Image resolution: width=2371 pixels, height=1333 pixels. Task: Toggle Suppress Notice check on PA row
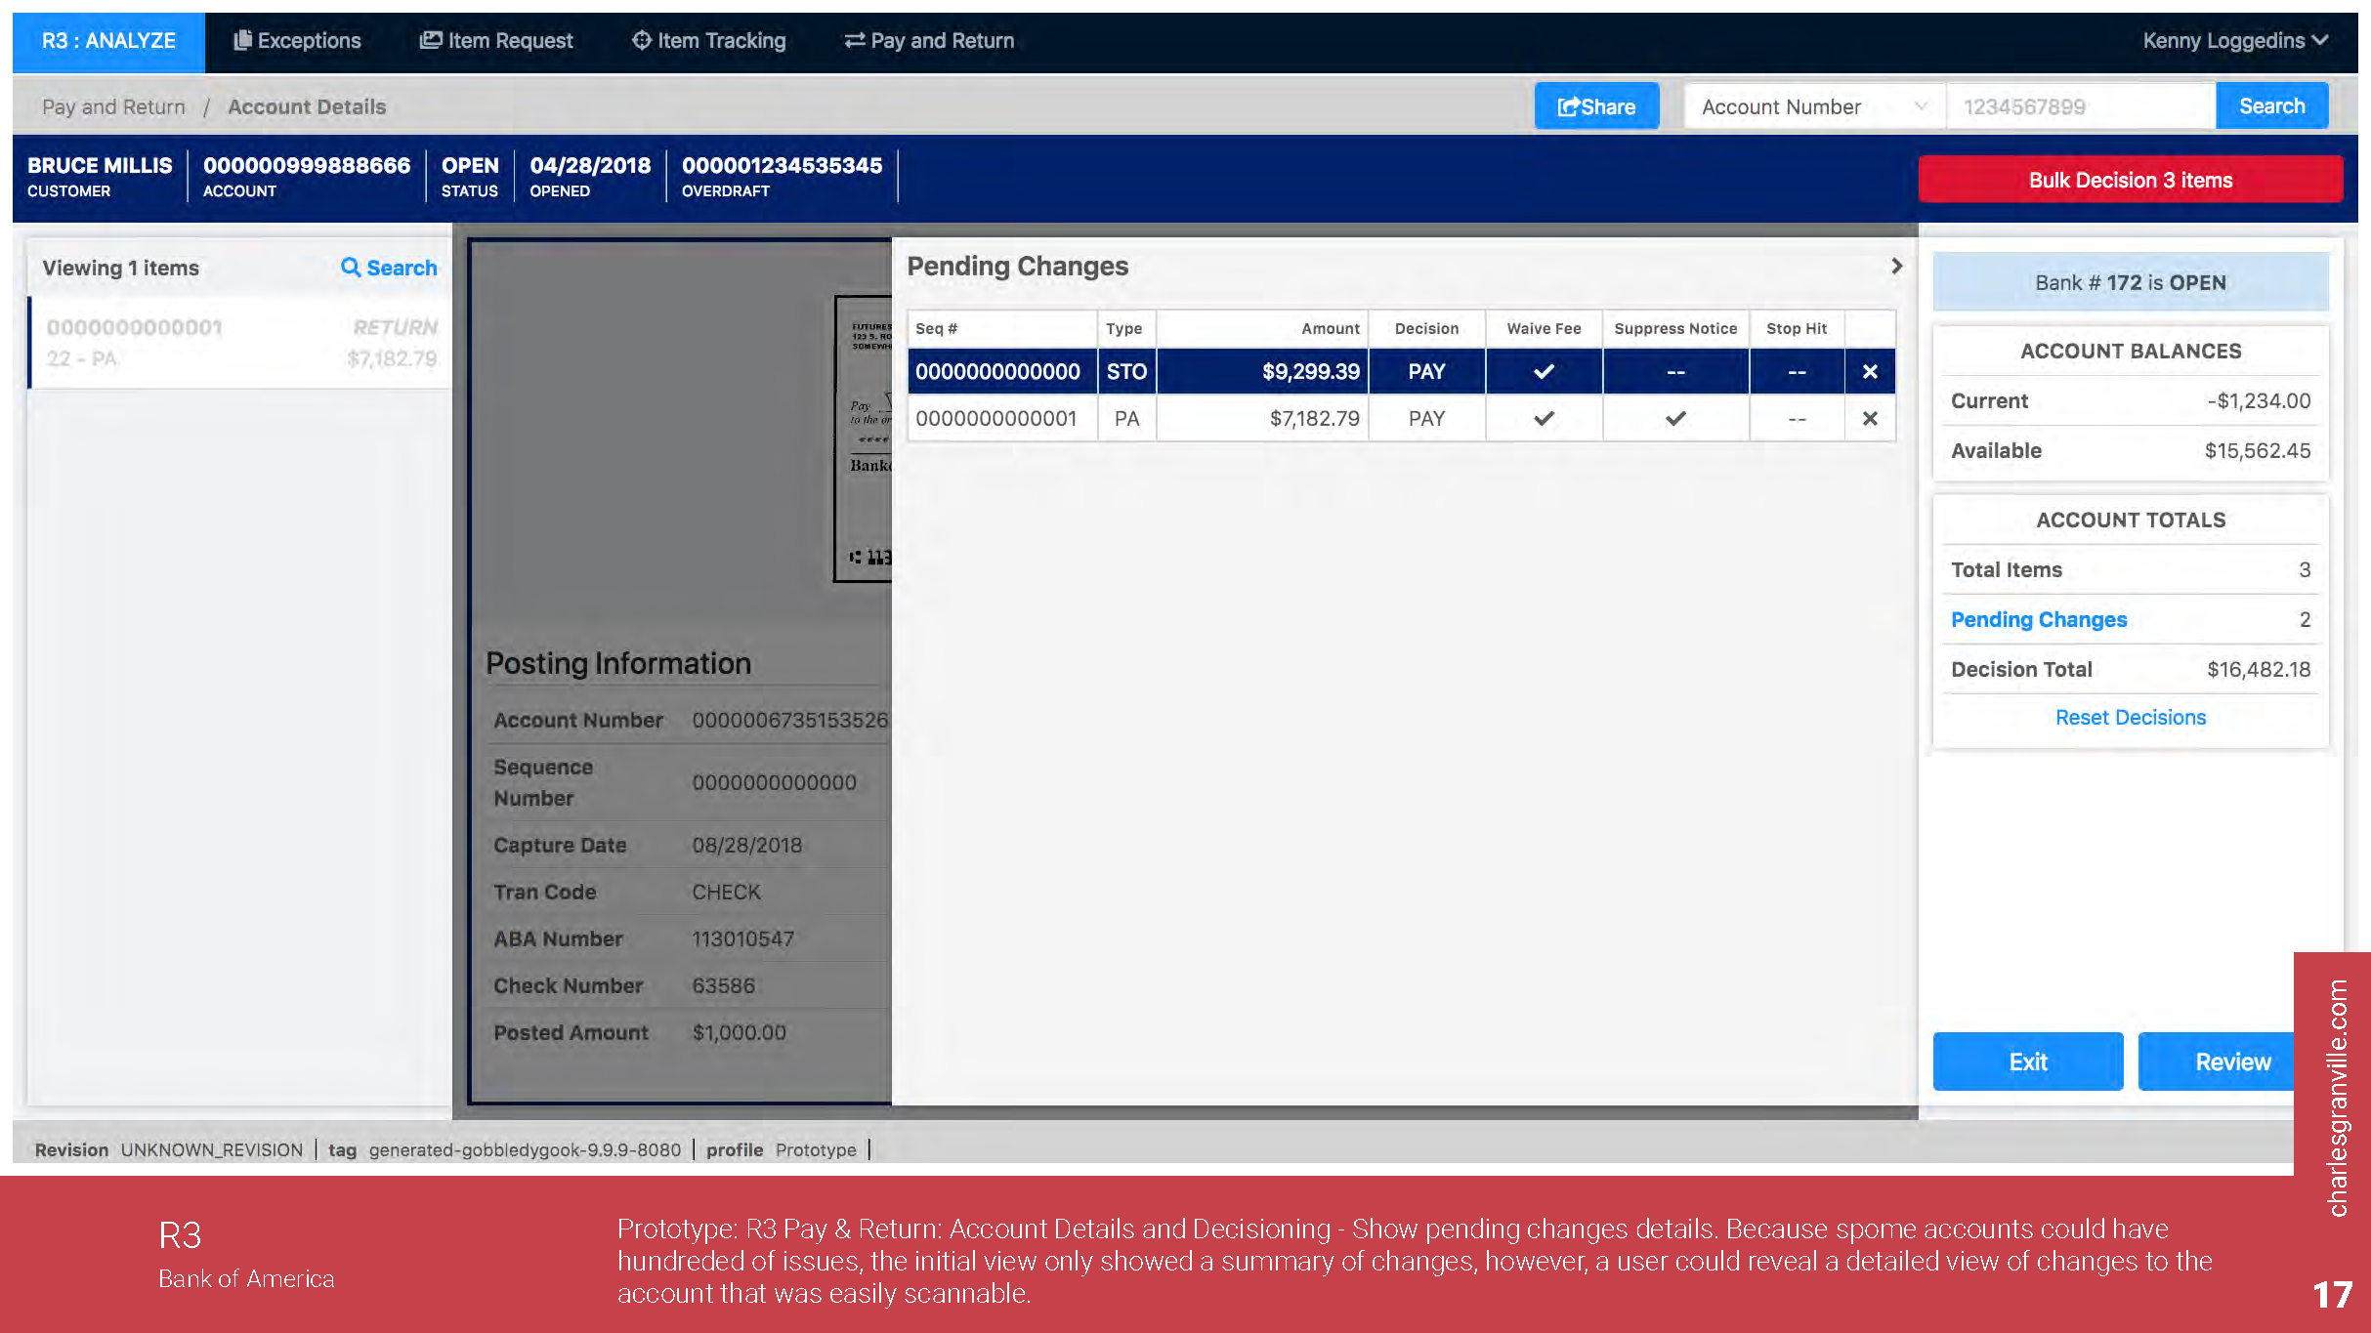point(1675,419)
